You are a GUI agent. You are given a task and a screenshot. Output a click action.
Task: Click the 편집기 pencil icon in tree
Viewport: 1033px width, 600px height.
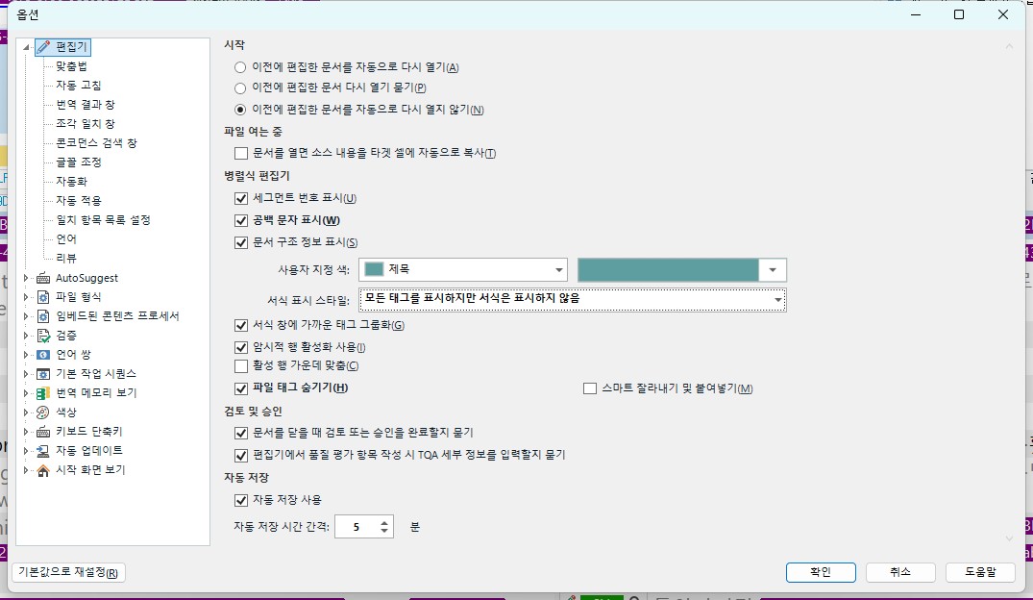(x=43, y=46)
